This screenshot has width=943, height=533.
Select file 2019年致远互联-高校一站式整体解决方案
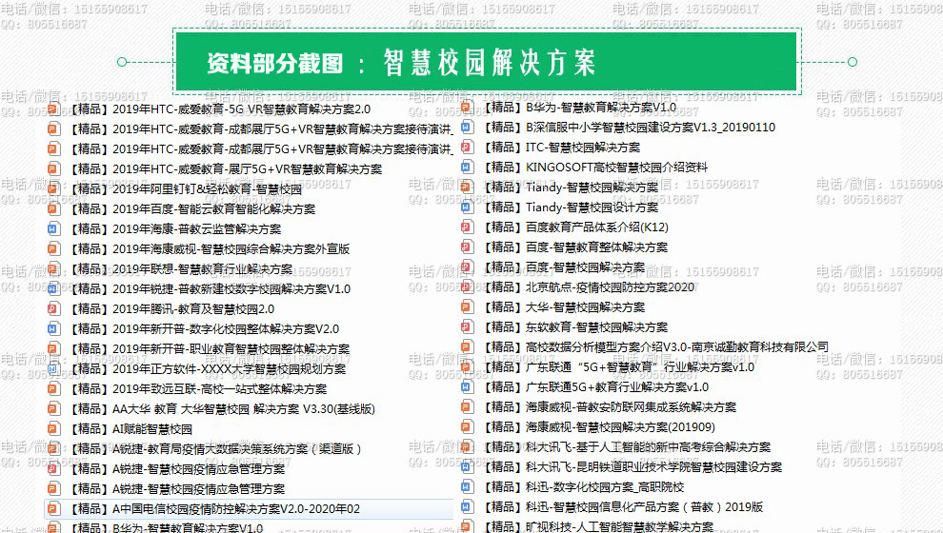tap(198, 389)
